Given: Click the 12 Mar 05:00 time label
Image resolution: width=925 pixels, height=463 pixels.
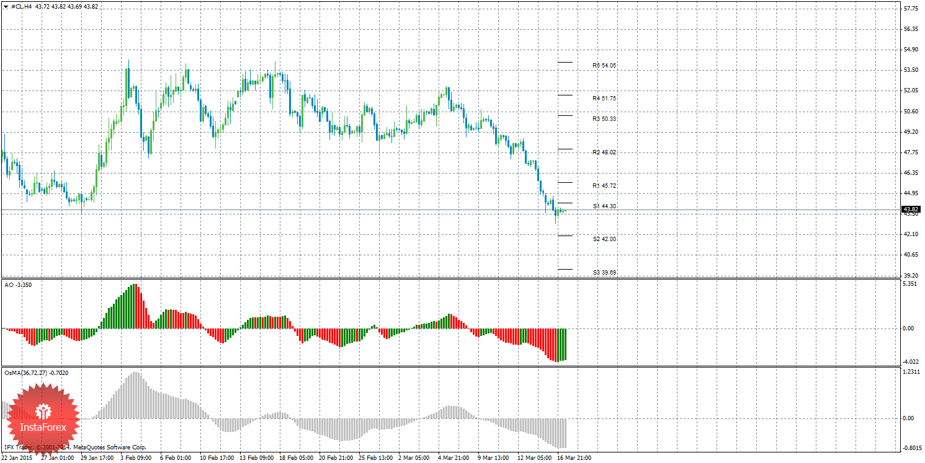Looking at the screenshot, I should pyautogui.click(x=534, y=458).
